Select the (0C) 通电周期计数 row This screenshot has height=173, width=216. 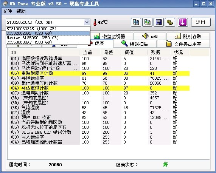coord(99,93)
